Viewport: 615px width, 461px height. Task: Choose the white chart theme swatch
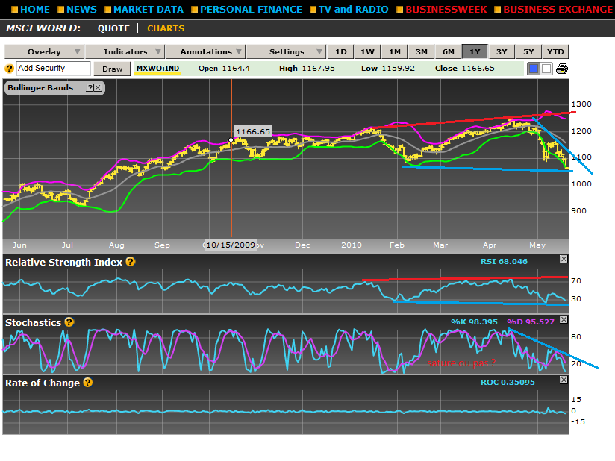click(x=546, y=69)
